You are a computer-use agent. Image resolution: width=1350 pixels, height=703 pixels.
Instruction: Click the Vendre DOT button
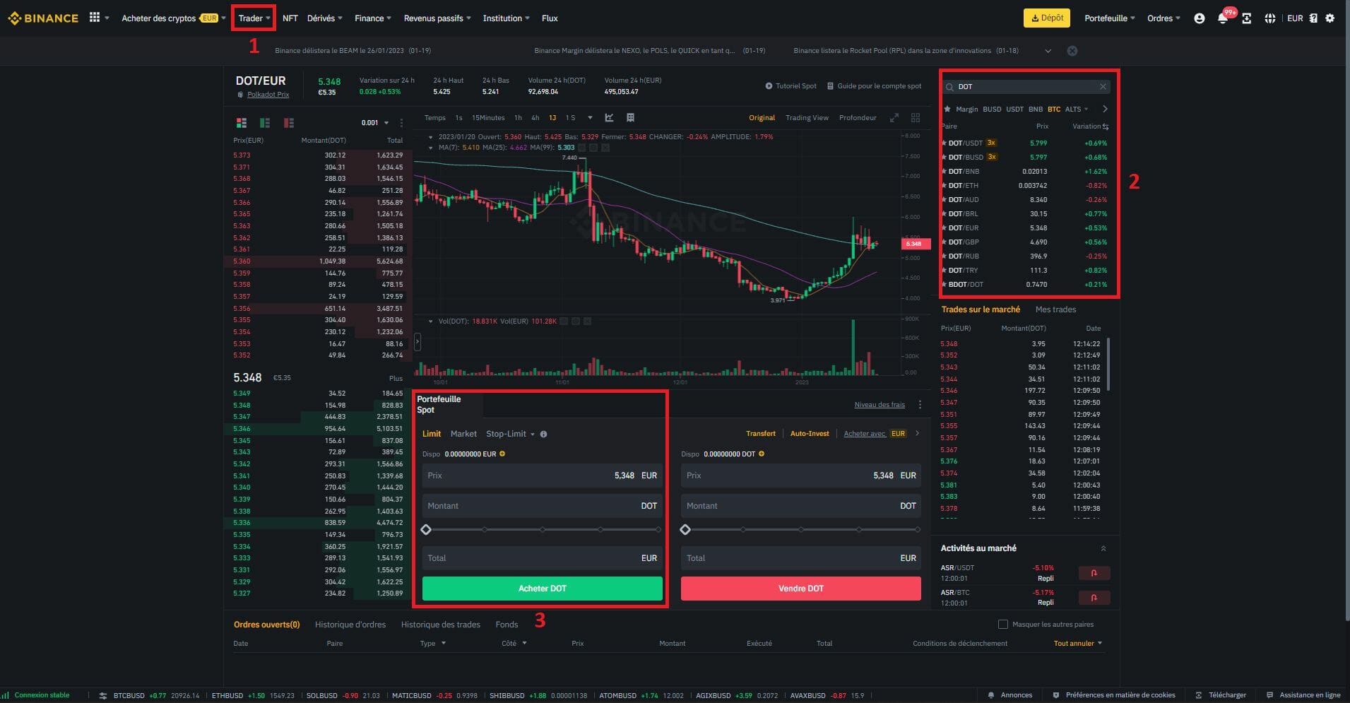(801, 589)
